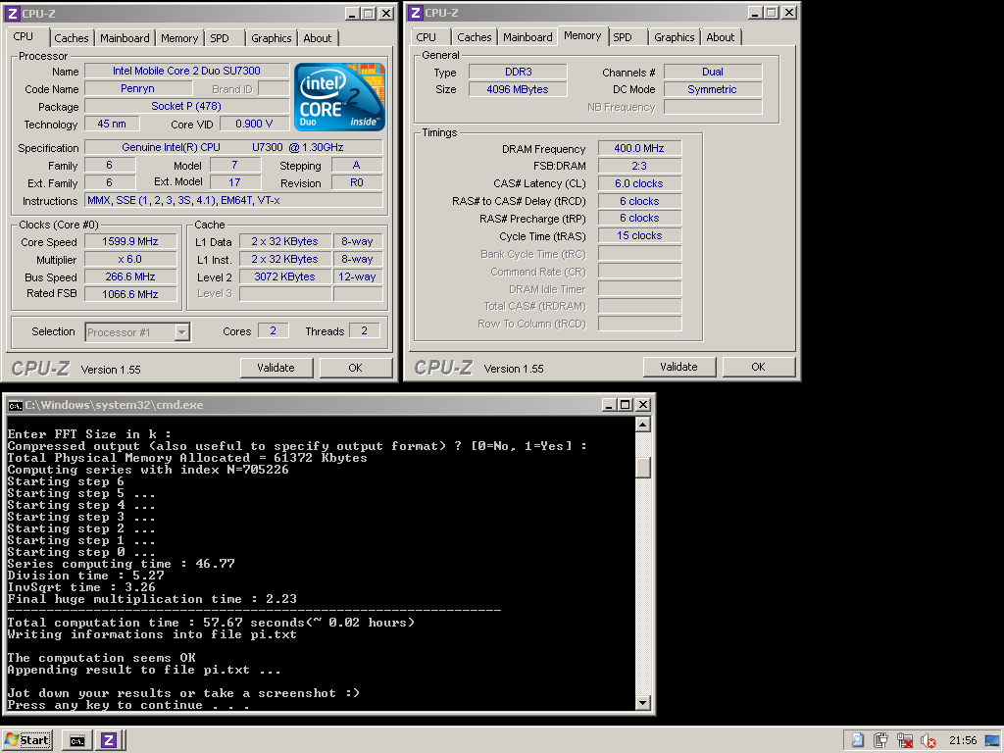Viewport: 1004px width, 753px height.
Task: Open Mainboard tab in right CPU-Z window
Action: 527,37
